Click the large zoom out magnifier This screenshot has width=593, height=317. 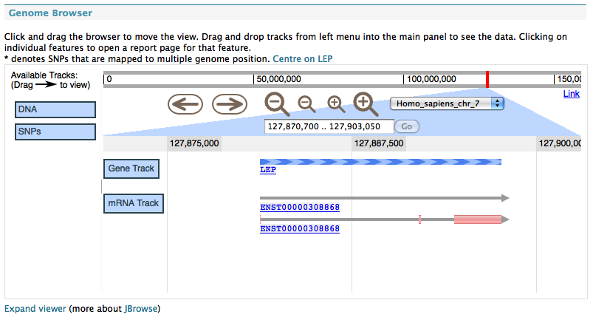[277, 104]
